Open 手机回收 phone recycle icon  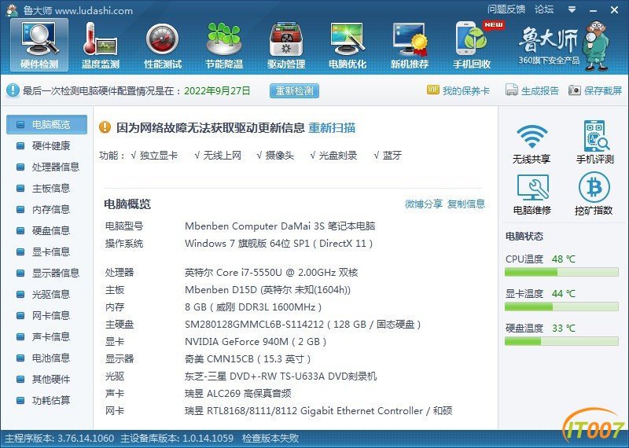[x=472, y=45]
